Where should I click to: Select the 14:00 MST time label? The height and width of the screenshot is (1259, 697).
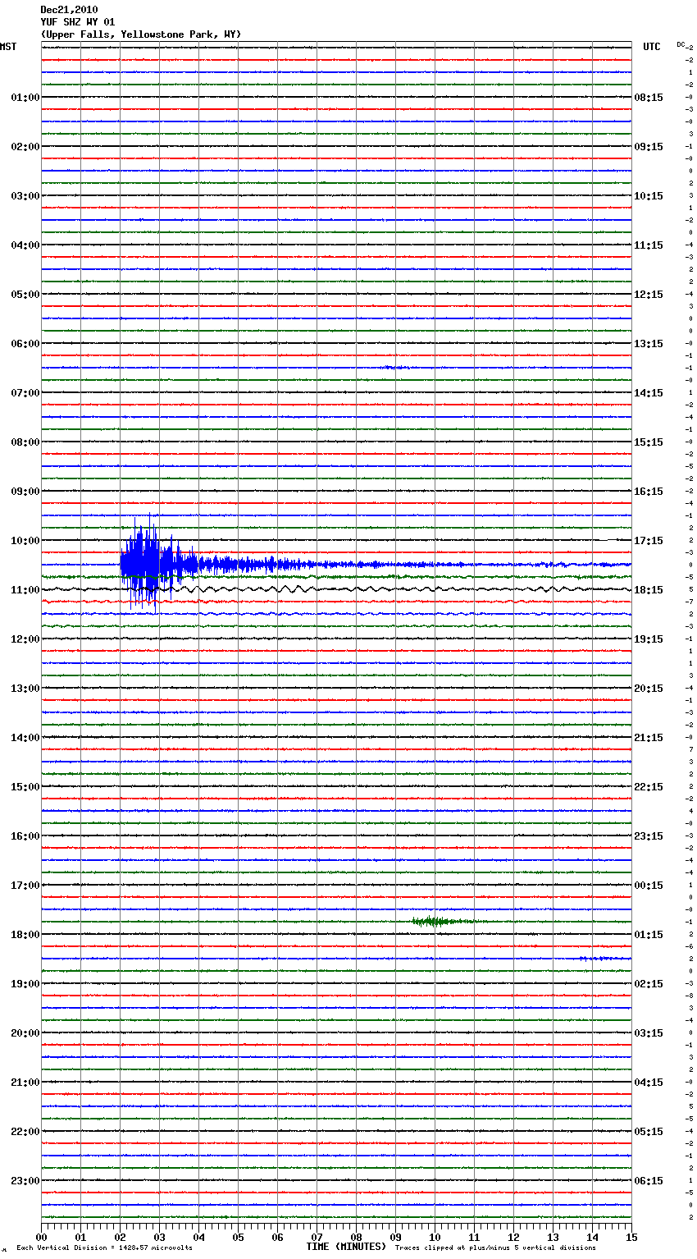[x=25, y=738]
